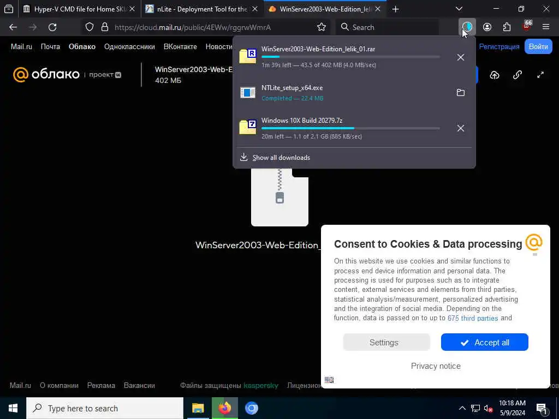The height and width of the screenshot is (419, 559).
Task: Cancel the WinServer2003-Web-Edition_lelik_01.rar download
Action: (461, 57)
